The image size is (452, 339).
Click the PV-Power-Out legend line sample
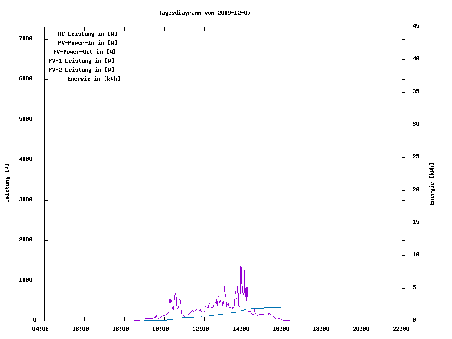pyautogui.click(x=159, y=53)
